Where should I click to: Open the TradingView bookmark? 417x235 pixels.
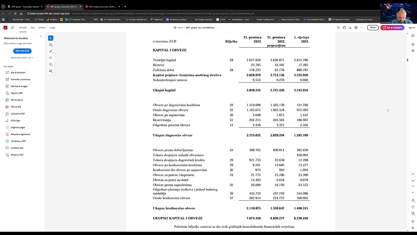coord(239,20)
